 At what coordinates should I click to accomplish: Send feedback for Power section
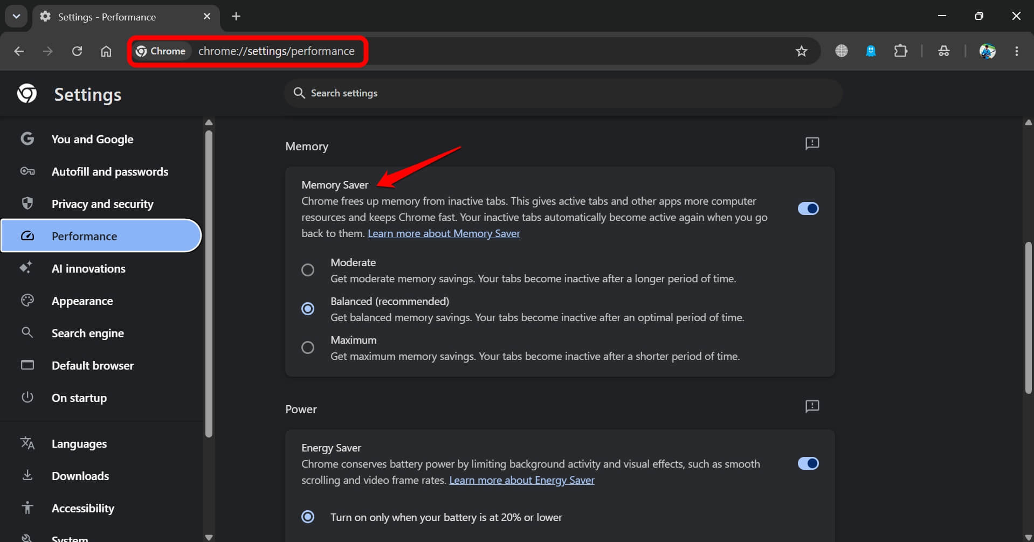pos(812,406)
